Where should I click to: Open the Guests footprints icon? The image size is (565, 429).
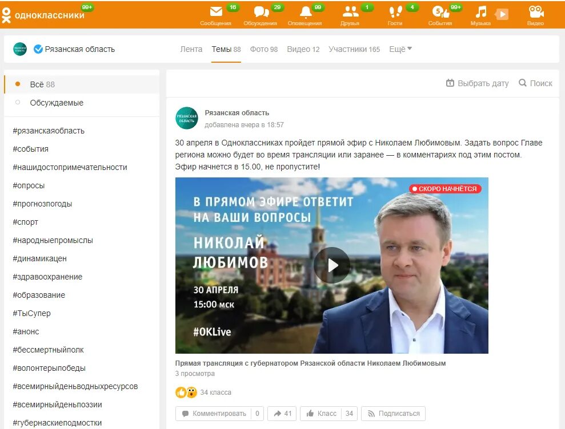(x=395, y=12)
